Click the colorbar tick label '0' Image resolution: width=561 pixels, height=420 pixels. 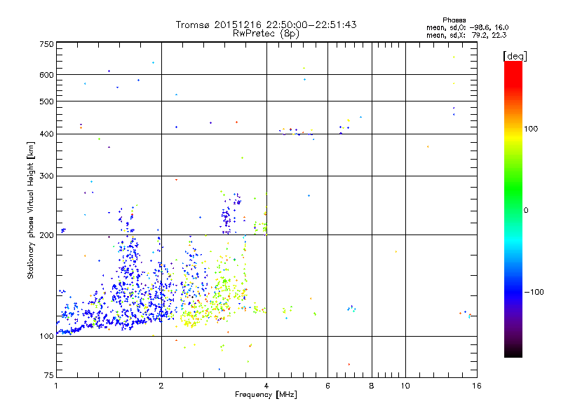(526, 210)
